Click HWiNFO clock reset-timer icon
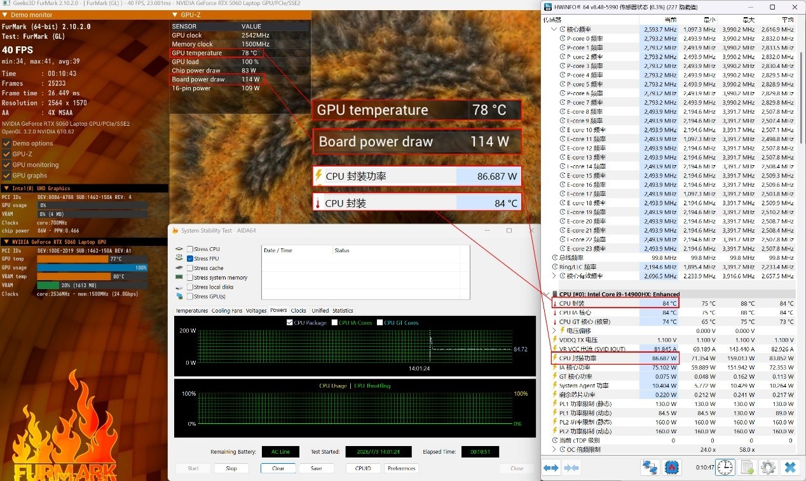 point(725,468)
